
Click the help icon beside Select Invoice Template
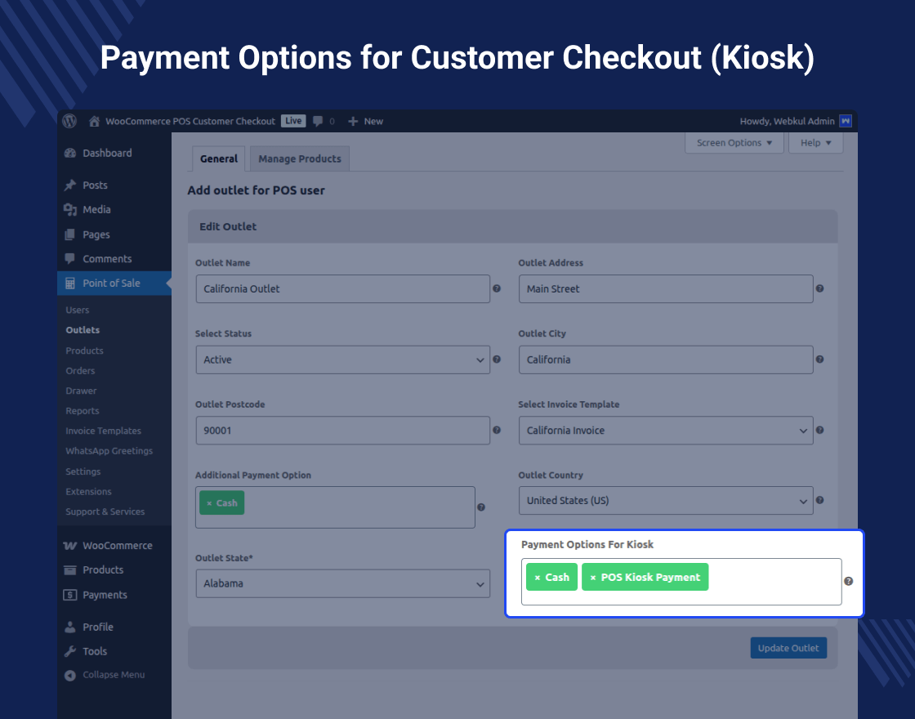819,430
